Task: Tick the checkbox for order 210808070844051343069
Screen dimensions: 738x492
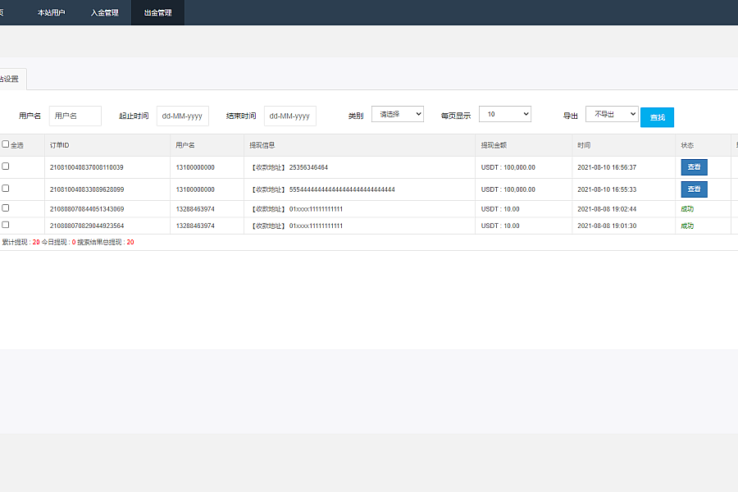Action: (6, 208)
